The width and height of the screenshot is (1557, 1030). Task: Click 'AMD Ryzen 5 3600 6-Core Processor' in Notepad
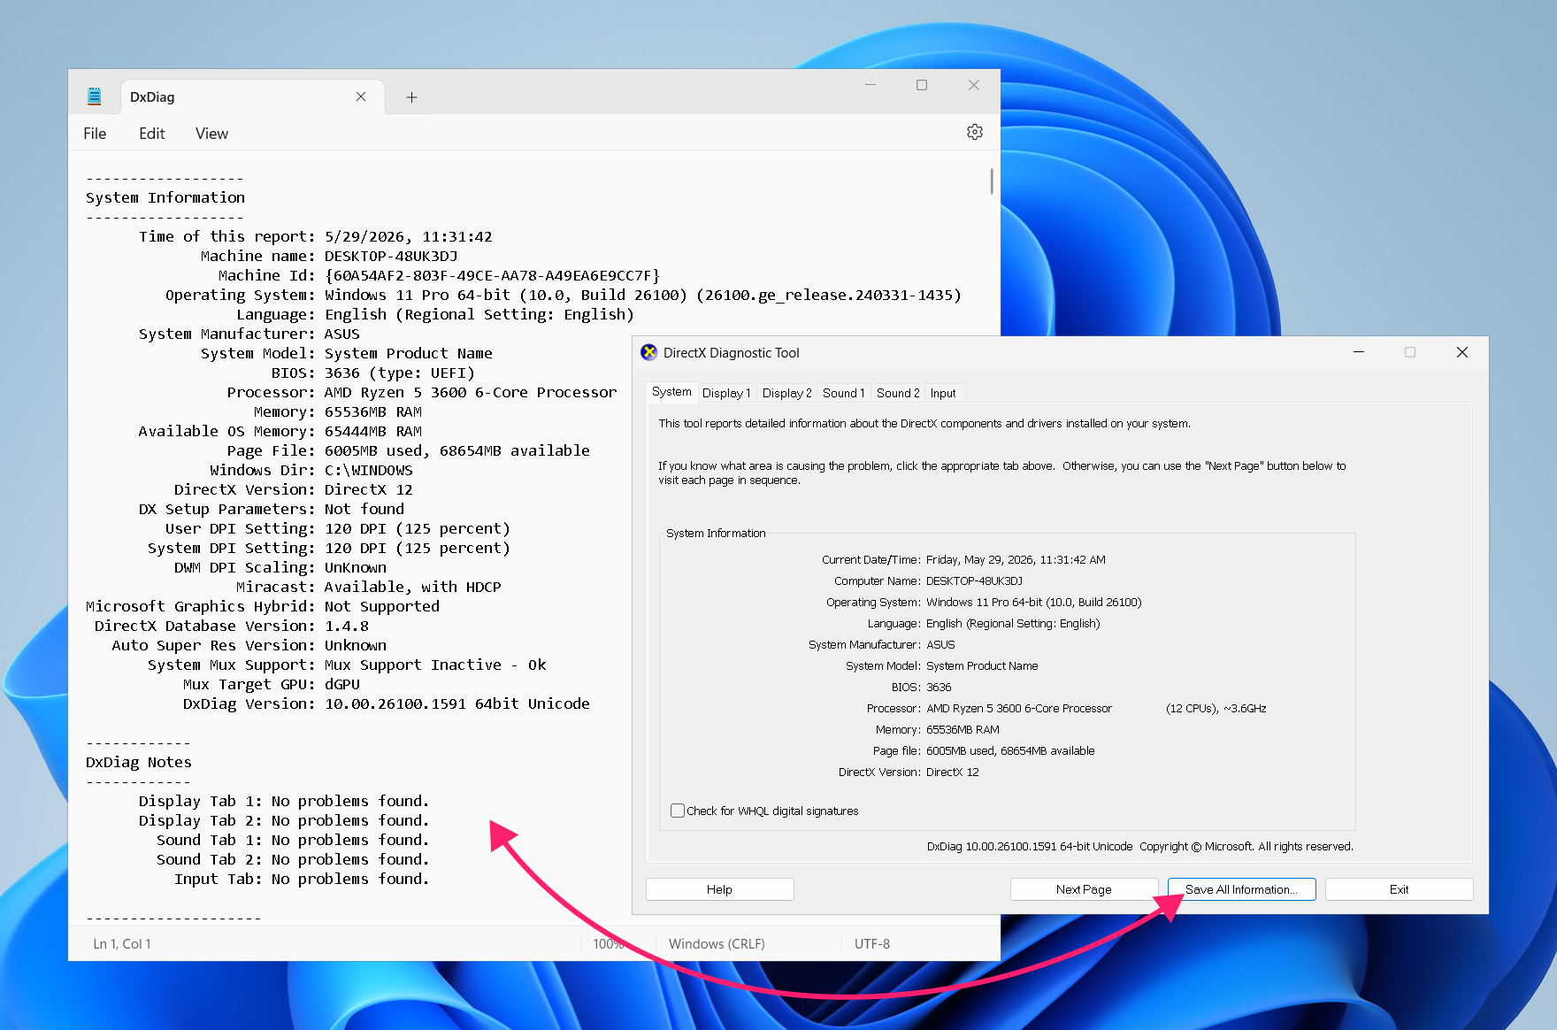click(471, 392)
